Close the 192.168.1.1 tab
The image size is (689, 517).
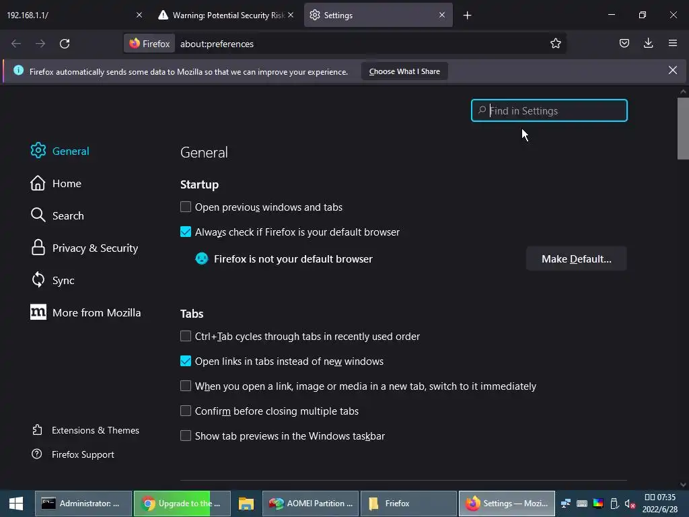pyautogui.click(x=139, y=15)
